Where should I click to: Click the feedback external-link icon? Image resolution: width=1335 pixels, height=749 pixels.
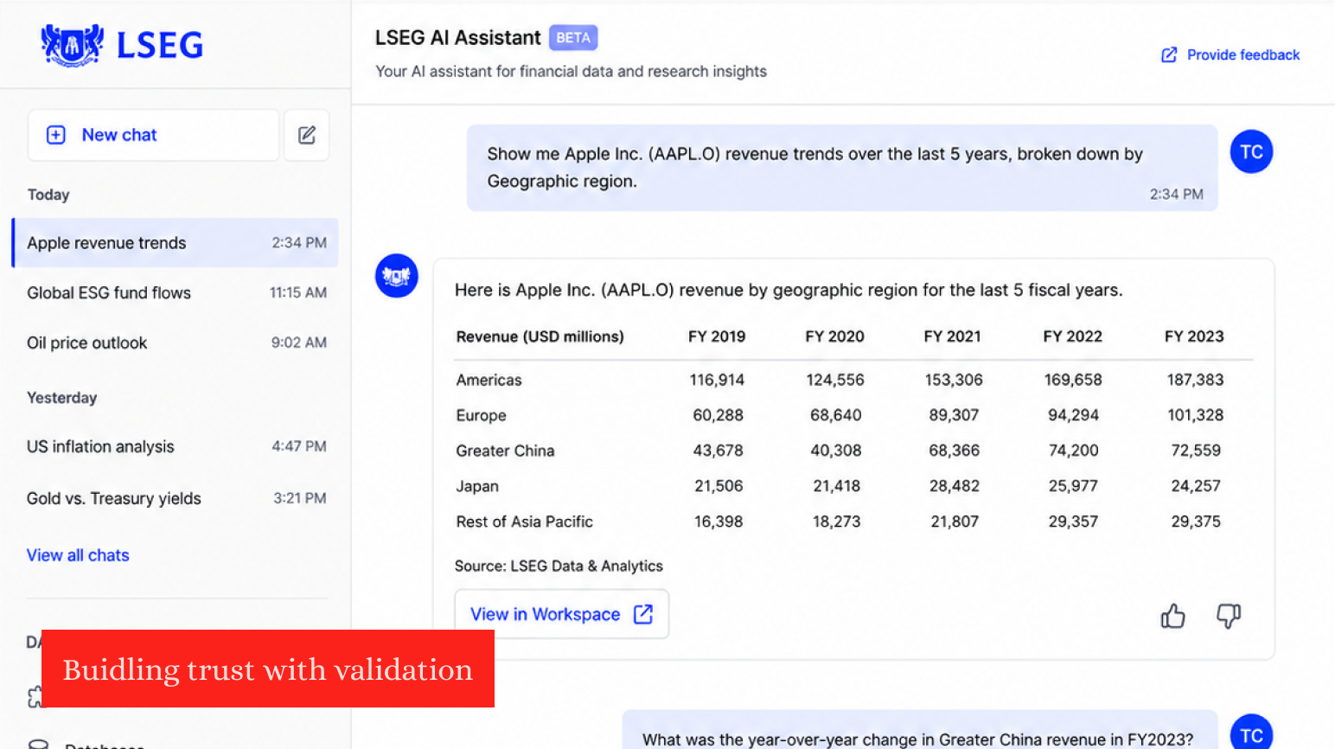[1169, 55]
